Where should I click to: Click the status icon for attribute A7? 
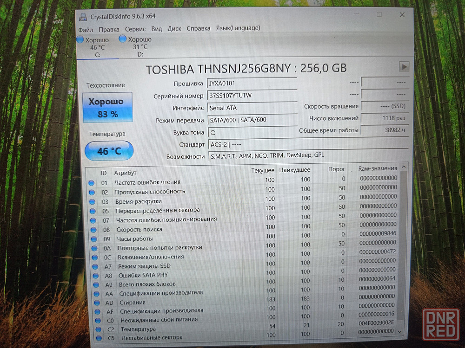click(95, 267)
